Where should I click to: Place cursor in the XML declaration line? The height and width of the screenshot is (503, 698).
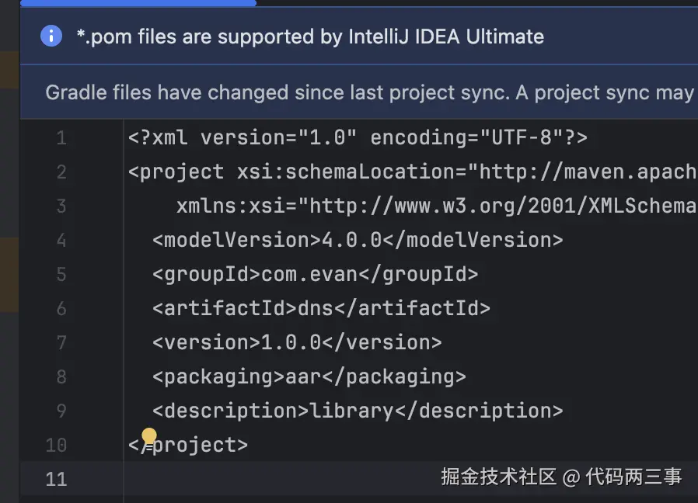358,138
